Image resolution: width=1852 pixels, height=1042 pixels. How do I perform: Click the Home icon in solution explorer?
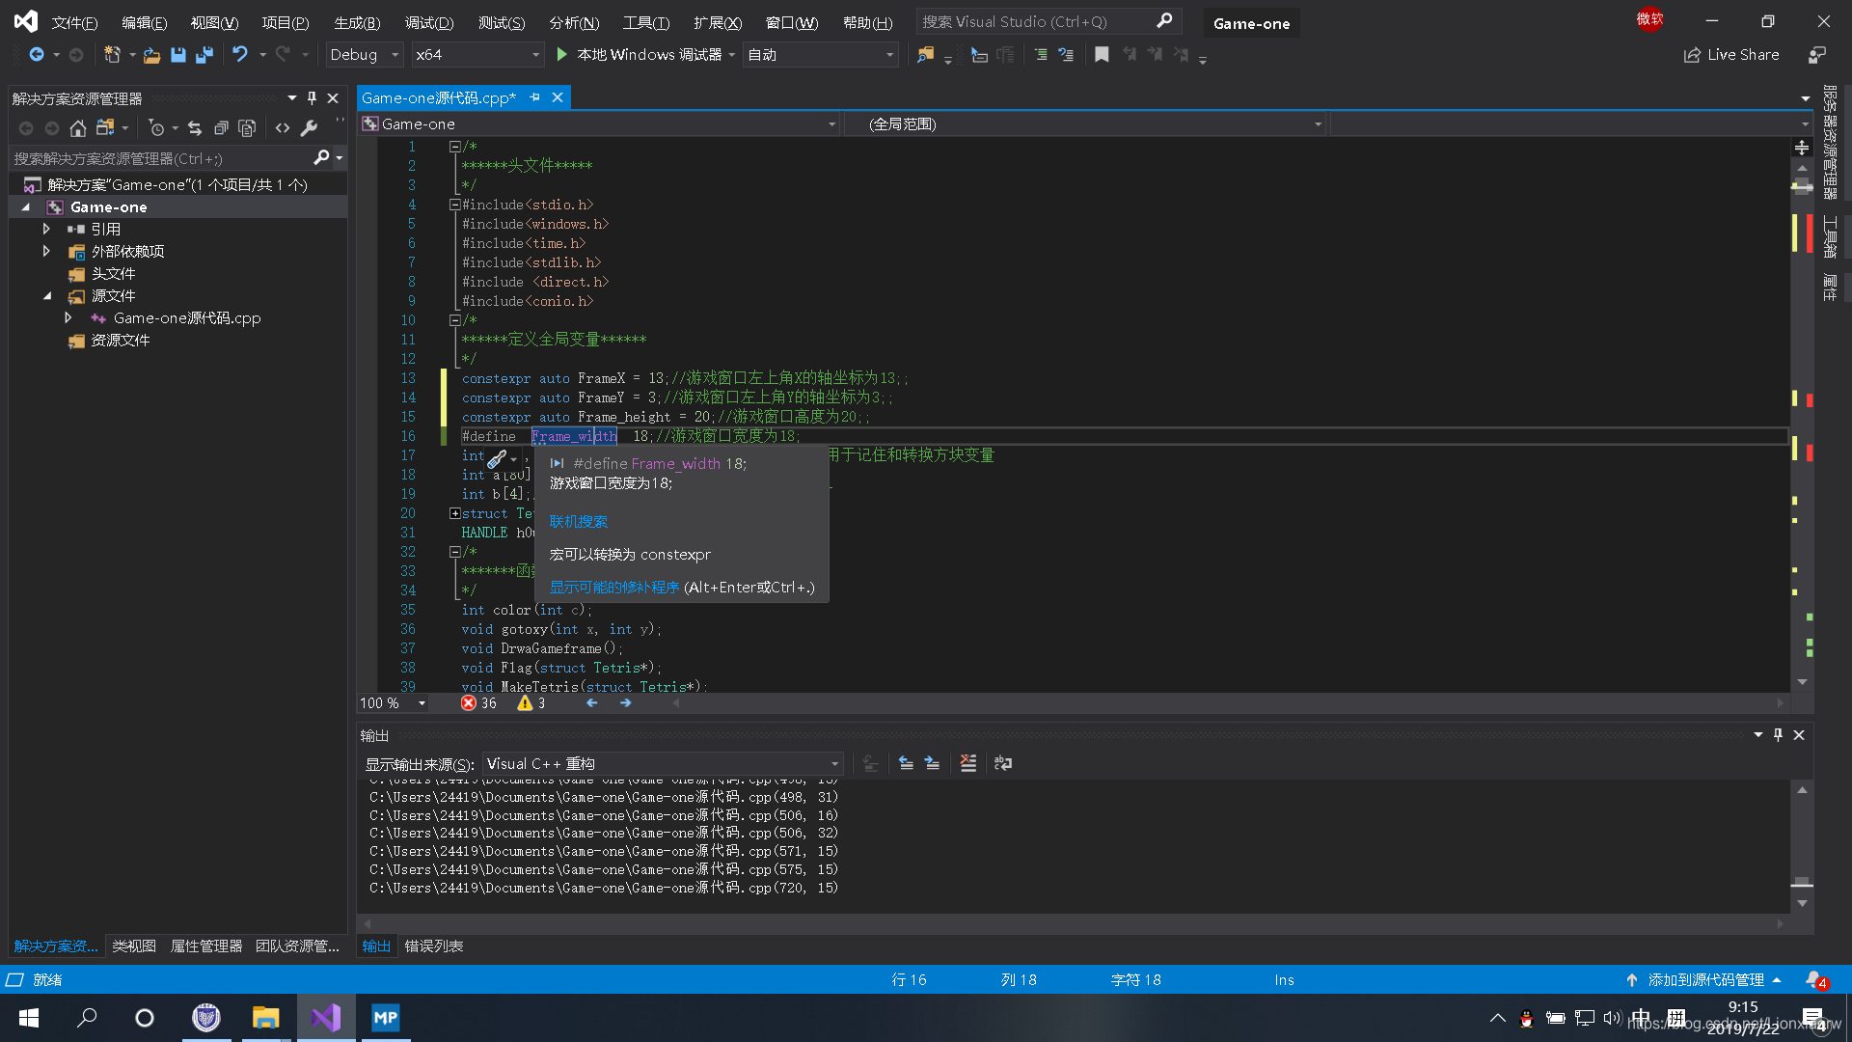78,127
